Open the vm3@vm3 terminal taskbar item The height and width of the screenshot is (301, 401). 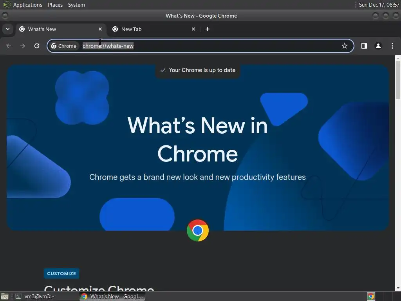coord(45,296)
